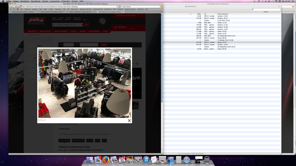
Task: Click the Safari search field containing 'polo stores'
Action: pyautogui.click(x=141, y=7)
